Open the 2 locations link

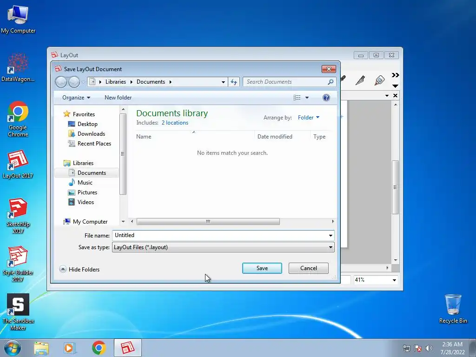click(175, 123)
